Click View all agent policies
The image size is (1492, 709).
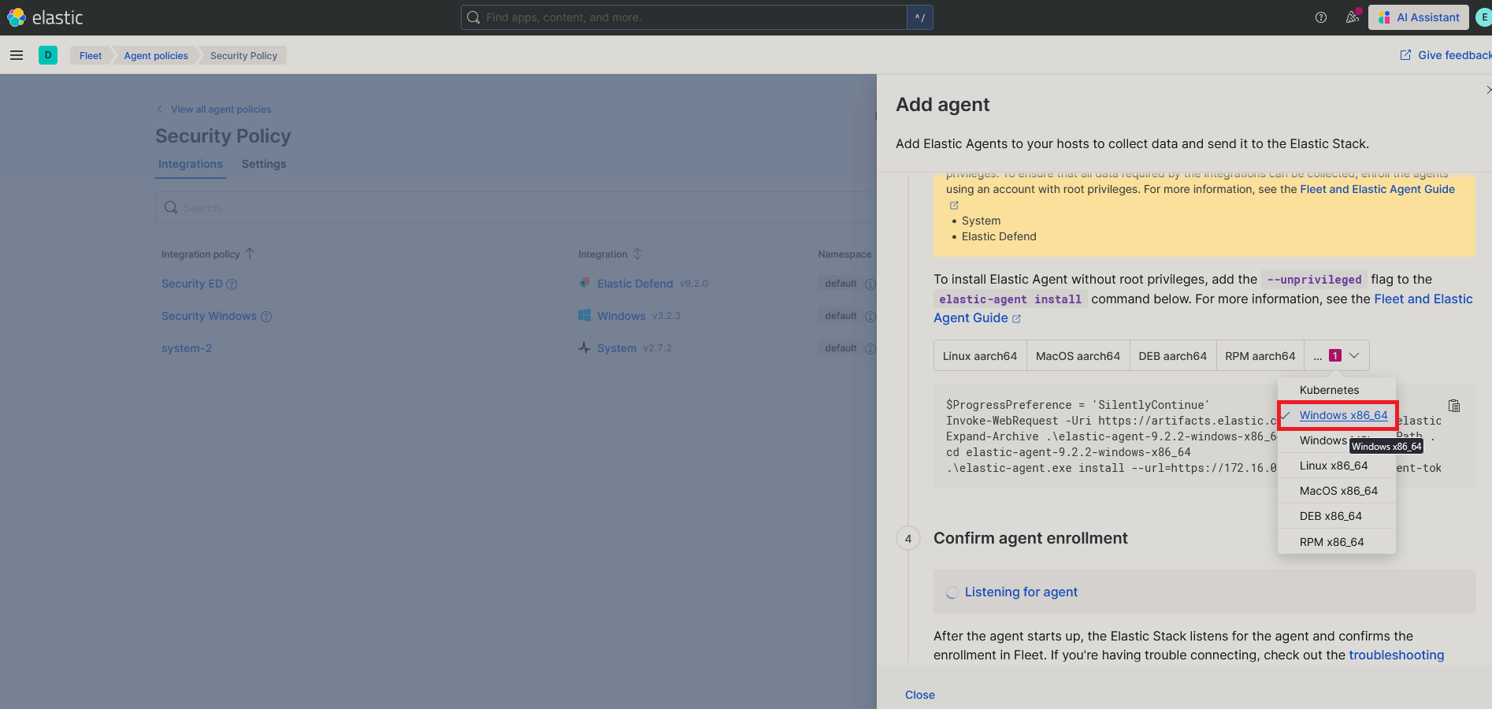coord(214,110)
